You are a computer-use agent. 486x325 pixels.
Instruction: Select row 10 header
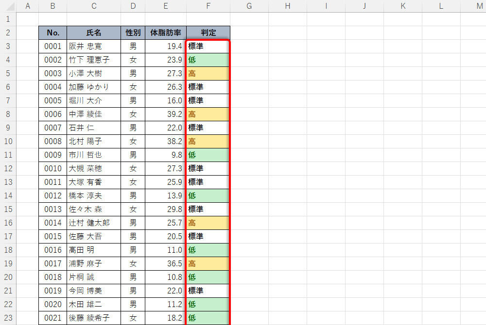point(8,141)
